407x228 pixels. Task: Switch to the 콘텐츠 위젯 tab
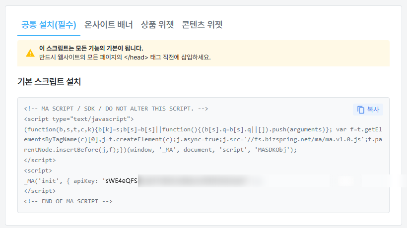202,25
